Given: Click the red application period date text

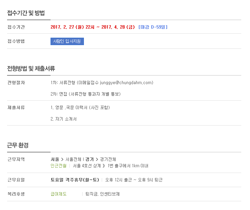Looking at the screenshot, I should coord(93,27).
